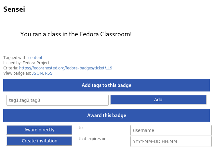The image size is (213, 157).
Task: Click the 'View badge as:' label
Action: coord(17,73)
